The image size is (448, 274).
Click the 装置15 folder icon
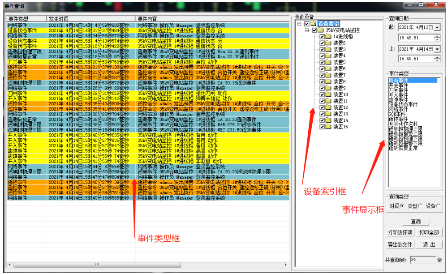[x=328, y=127]
